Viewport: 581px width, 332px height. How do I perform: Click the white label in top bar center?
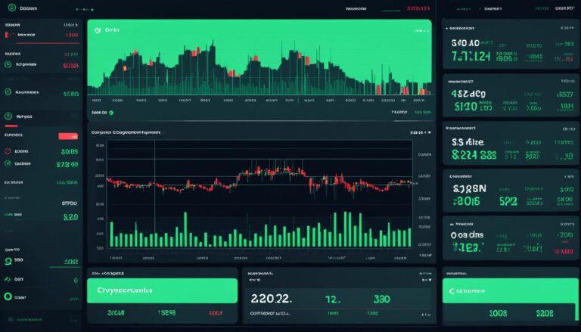click(356, 8)
